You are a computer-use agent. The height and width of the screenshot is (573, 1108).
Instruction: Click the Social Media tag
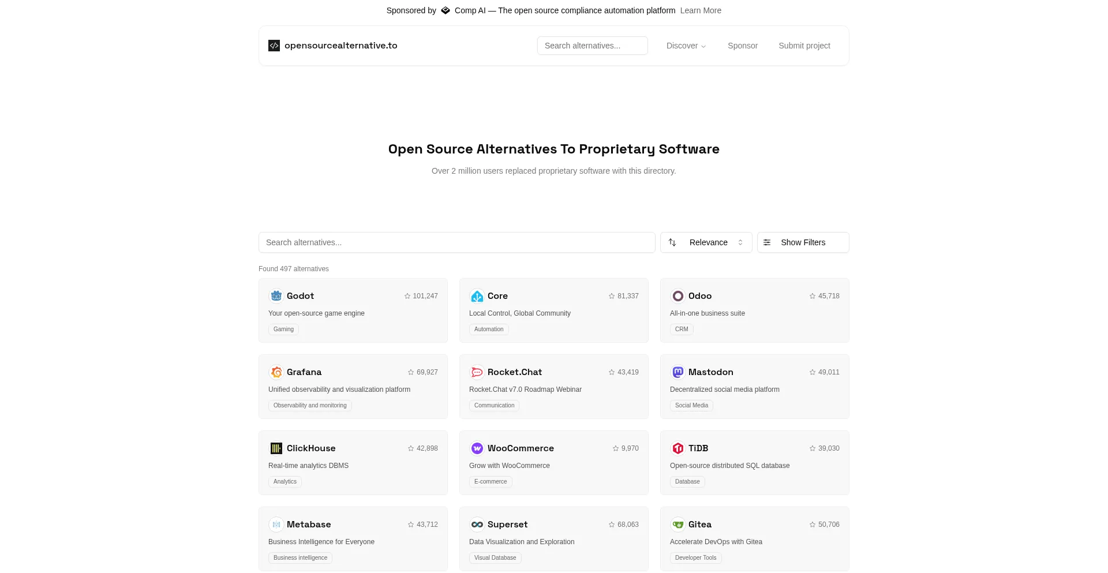click(x=691, y=406)
